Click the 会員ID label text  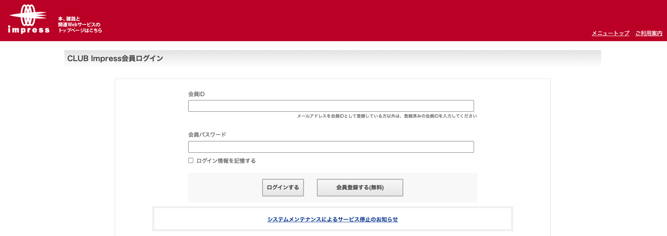(197, 94)
